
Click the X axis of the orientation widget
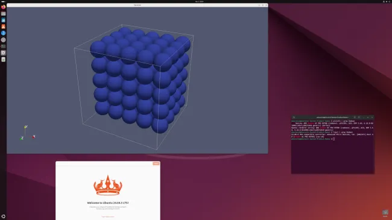point(34,136)
